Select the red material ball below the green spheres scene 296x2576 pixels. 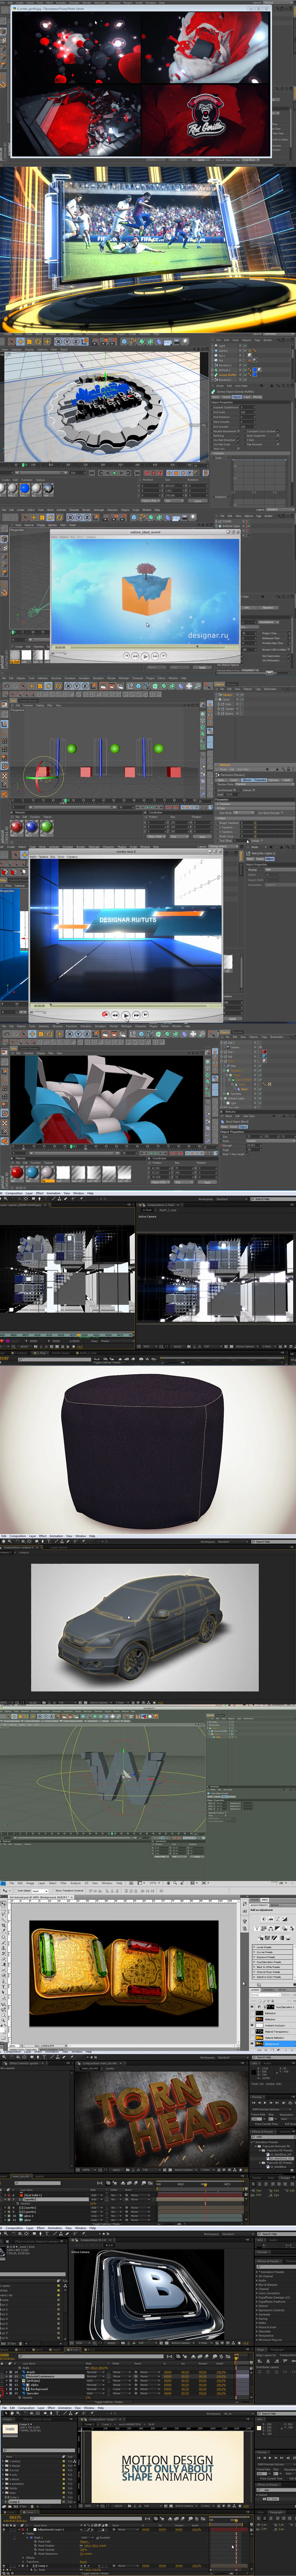pos(16,827)
